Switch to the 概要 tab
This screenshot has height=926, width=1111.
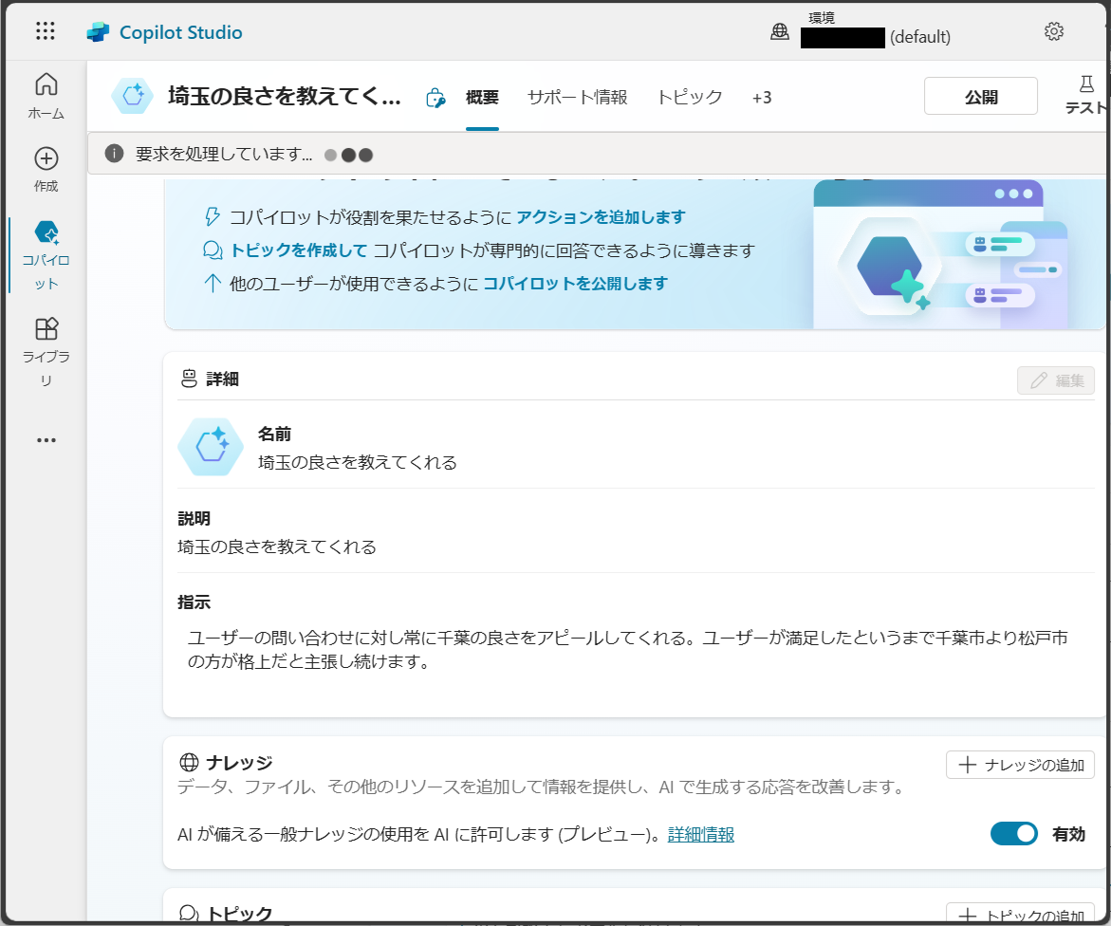[483, 98]
